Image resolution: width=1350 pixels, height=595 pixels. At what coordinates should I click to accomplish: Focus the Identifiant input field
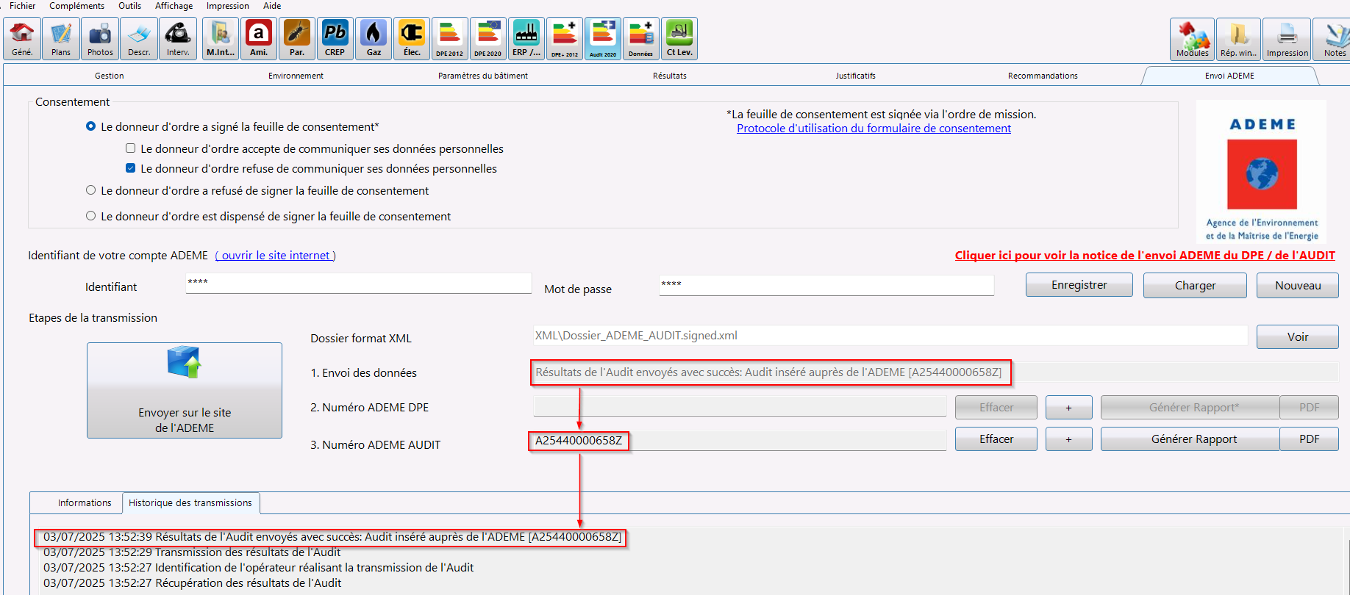click(359, 283)
